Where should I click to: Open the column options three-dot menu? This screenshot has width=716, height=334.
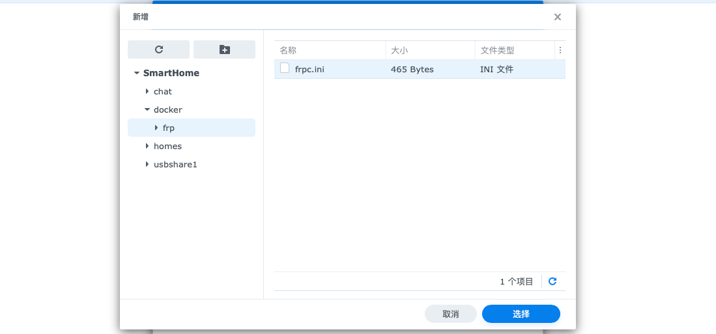coord(560,50)
